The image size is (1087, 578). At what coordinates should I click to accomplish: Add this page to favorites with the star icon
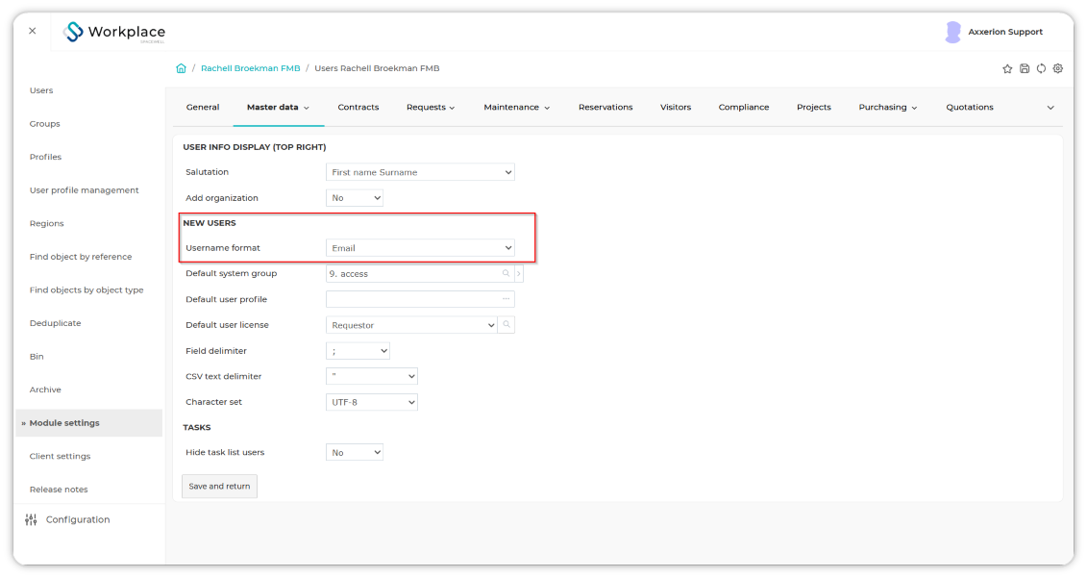(1007, 68)
